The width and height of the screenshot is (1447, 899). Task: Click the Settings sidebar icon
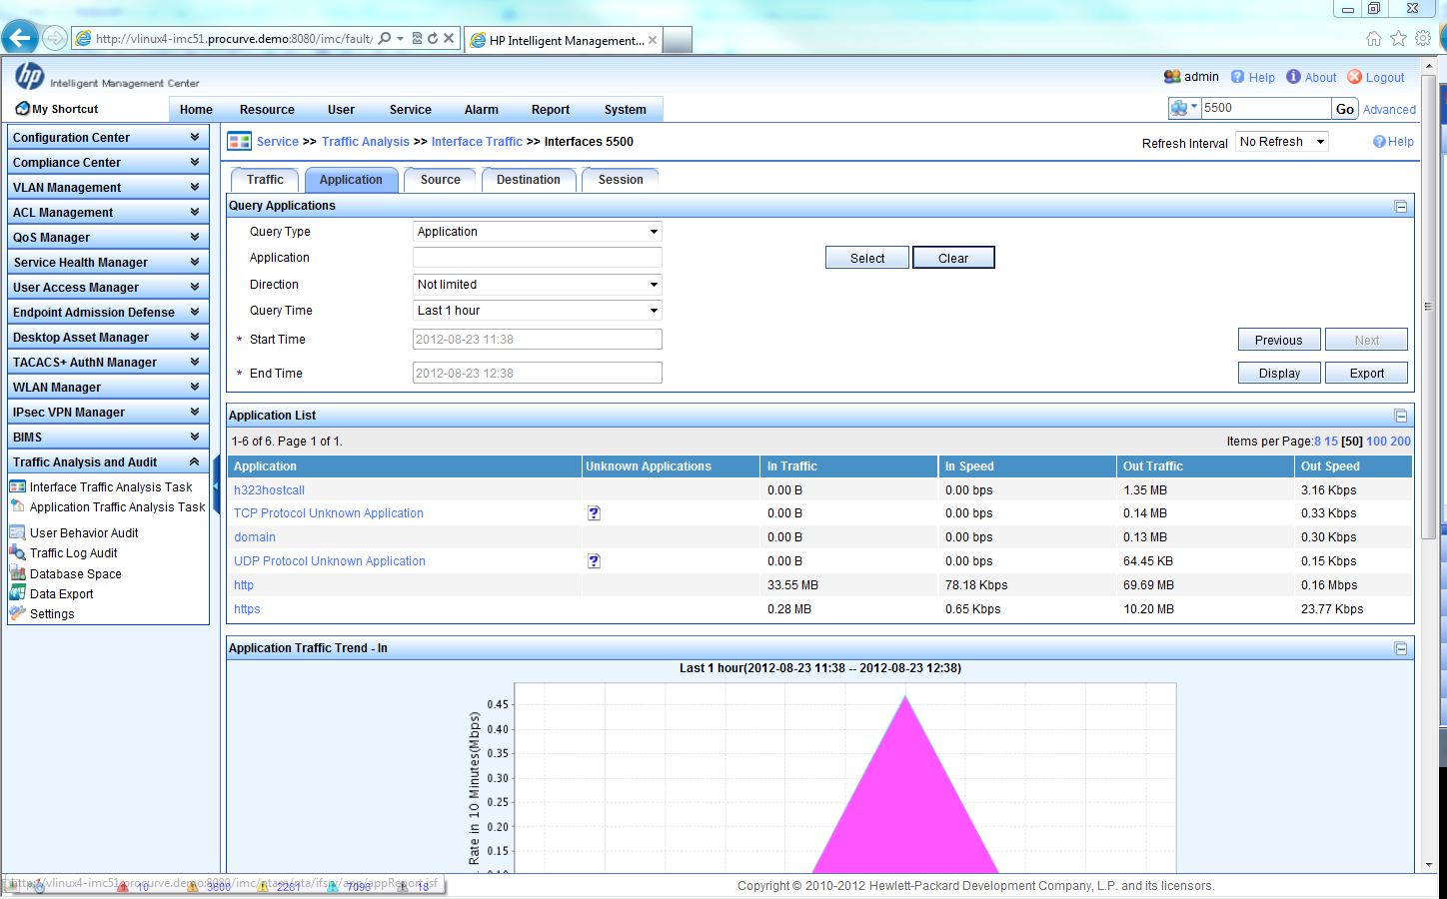click(x=17, y=613)
